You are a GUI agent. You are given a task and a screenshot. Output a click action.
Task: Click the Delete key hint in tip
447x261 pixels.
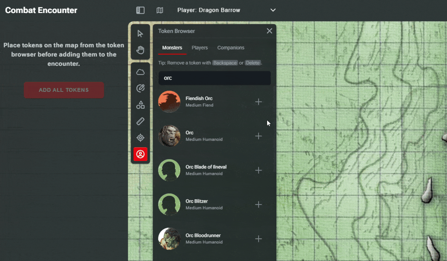[253, 63]
